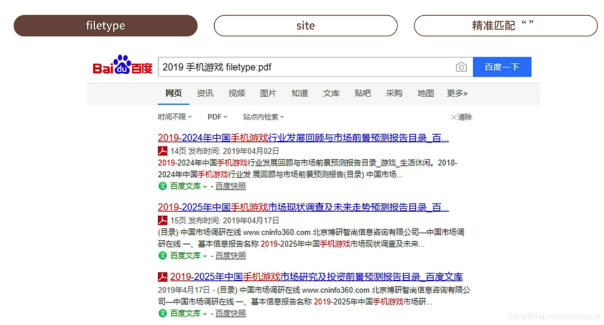Select the site pill at the top
The height and width of the screenshot is (325, 604).
305,26
